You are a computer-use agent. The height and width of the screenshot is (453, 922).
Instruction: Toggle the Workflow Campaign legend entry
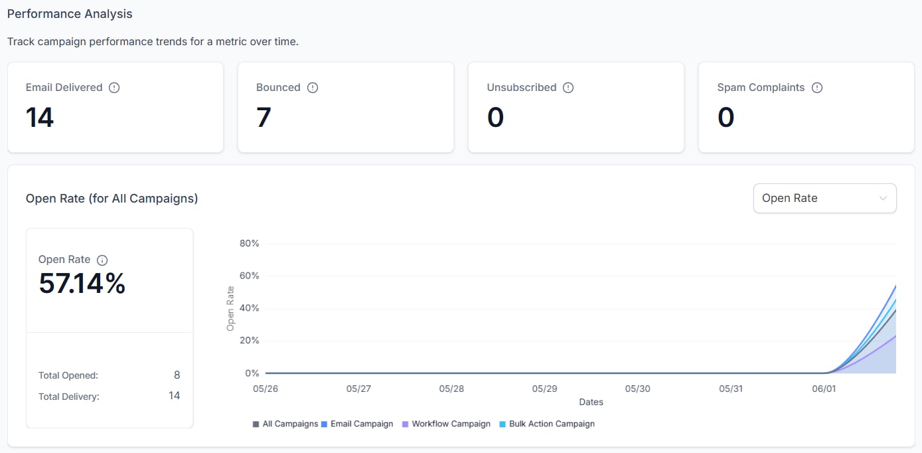point(446,424)
